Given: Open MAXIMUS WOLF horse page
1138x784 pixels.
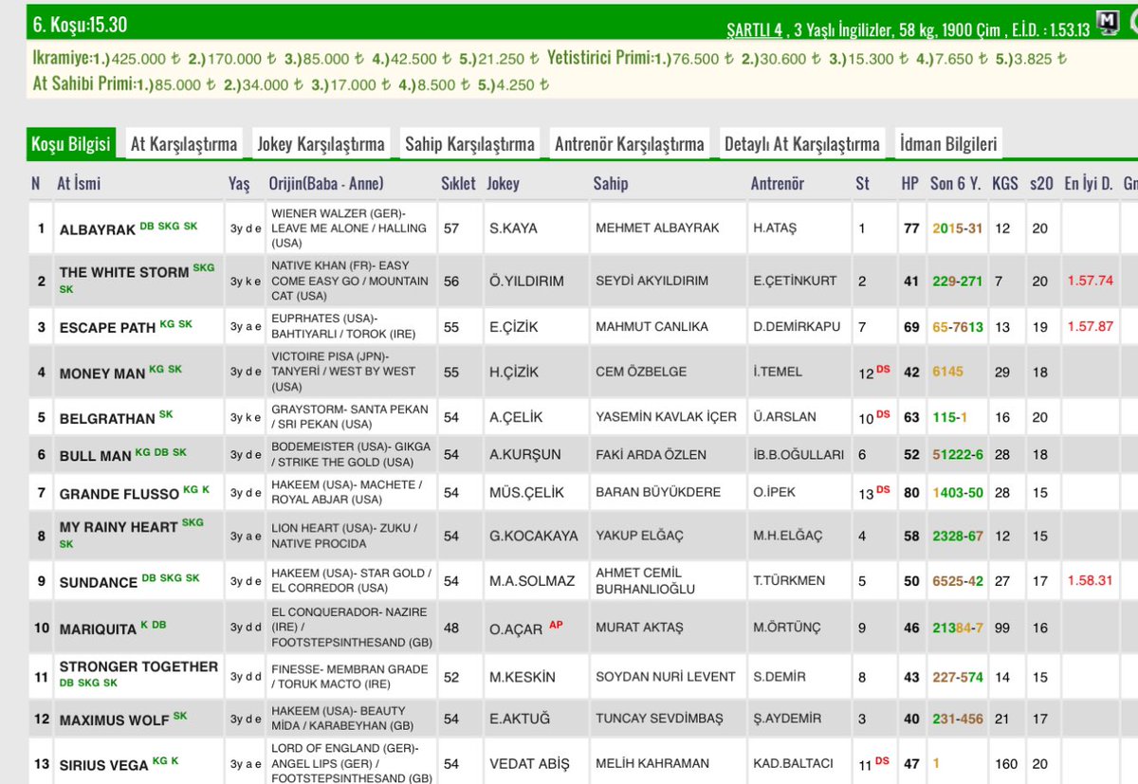Looking at the screenshot, I should coord(114,720).
